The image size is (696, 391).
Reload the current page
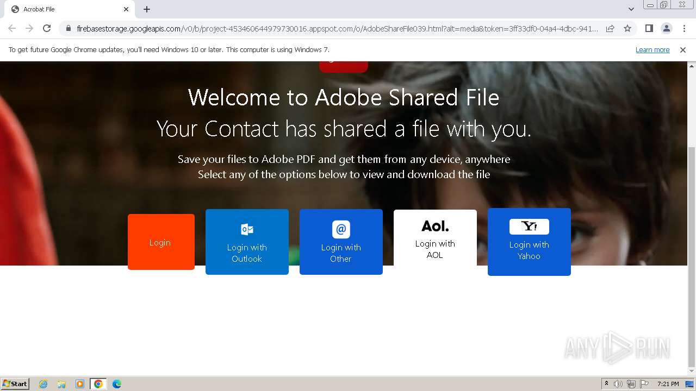[x=47, y=28]
